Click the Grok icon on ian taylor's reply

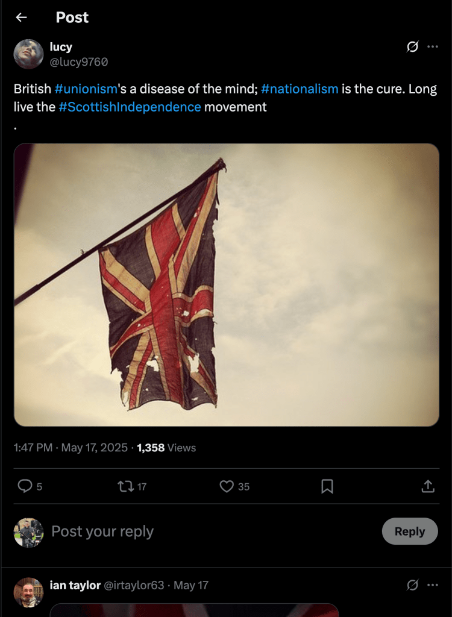coord(413,585)
